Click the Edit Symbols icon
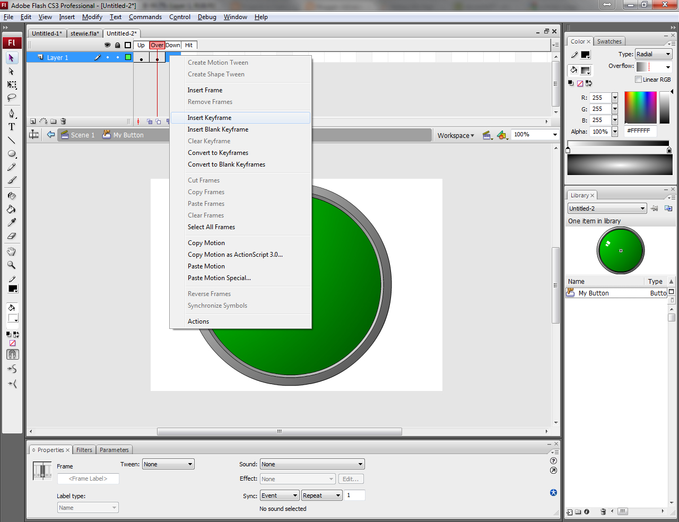The width and height of the screenshot is (679, 522). 502,135
